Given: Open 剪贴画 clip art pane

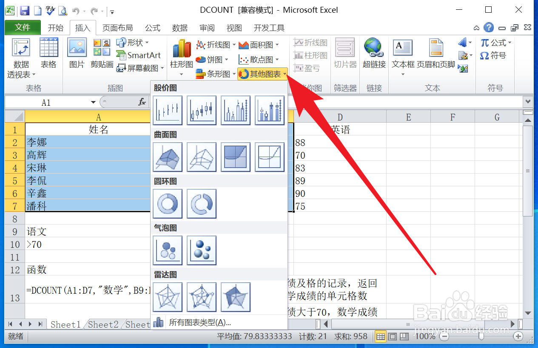Looking at the screenshot, I should 102,53.
